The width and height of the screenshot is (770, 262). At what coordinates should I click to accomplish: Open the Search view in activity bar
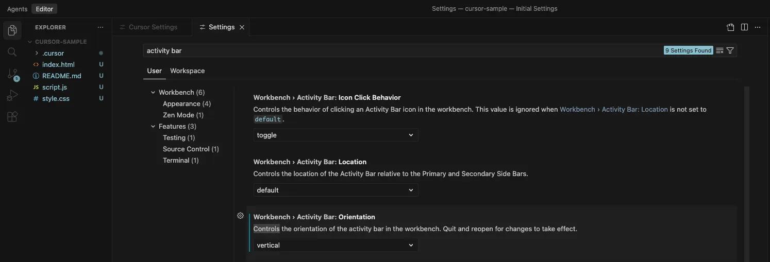coord(12,52)
